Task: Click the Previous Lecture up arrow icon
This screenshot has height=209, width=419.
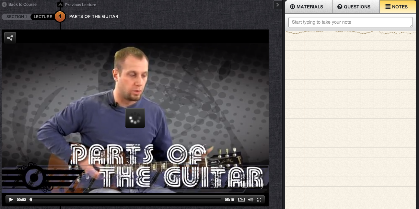Action: pos(60,5)
